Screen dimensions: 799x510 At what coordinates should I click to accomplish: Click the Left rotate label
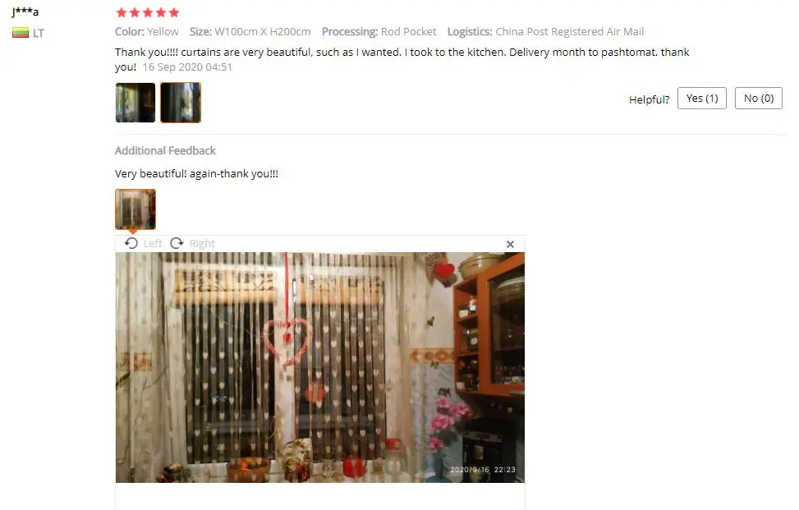pyautogui.click(x=153, y=244)
